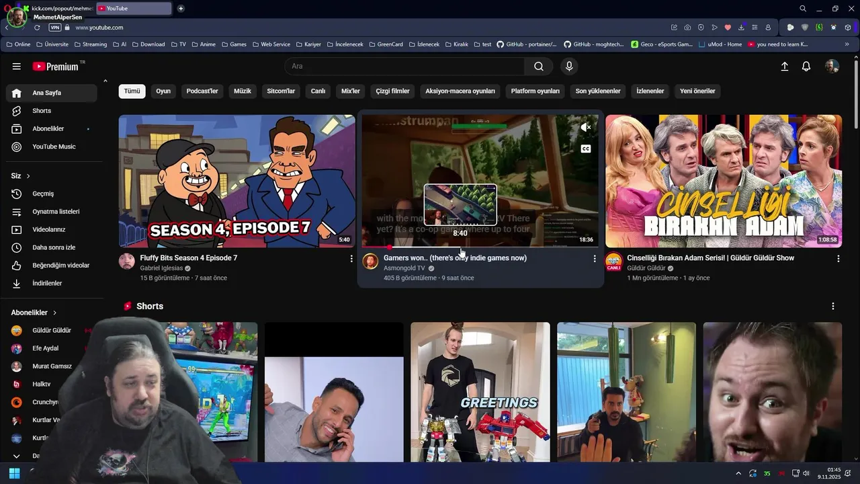Screen dimensions: 860x484
Task: Open the account avatar menu
Action: pyautogui.click(x=832, y=67)
